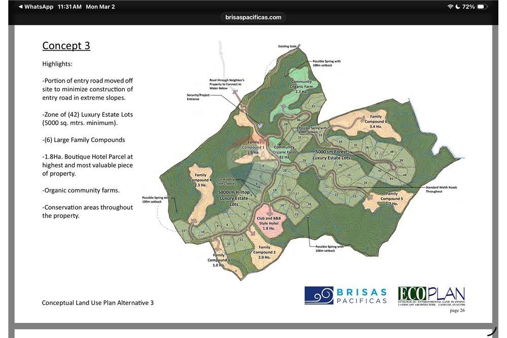Tap Security/Project Entrance label
The image size is (507, 338).
pos(198,97)
